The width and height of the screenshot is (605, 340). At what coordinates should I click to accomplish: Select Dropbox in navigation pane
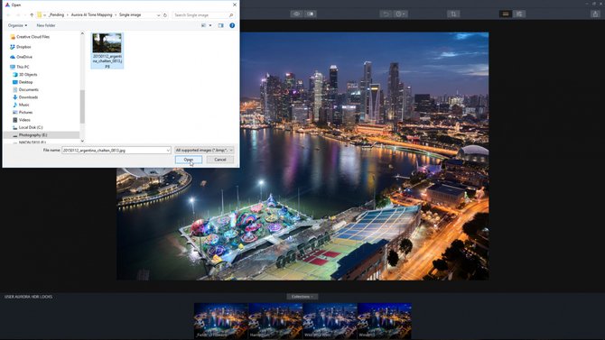tap(21, 47)
